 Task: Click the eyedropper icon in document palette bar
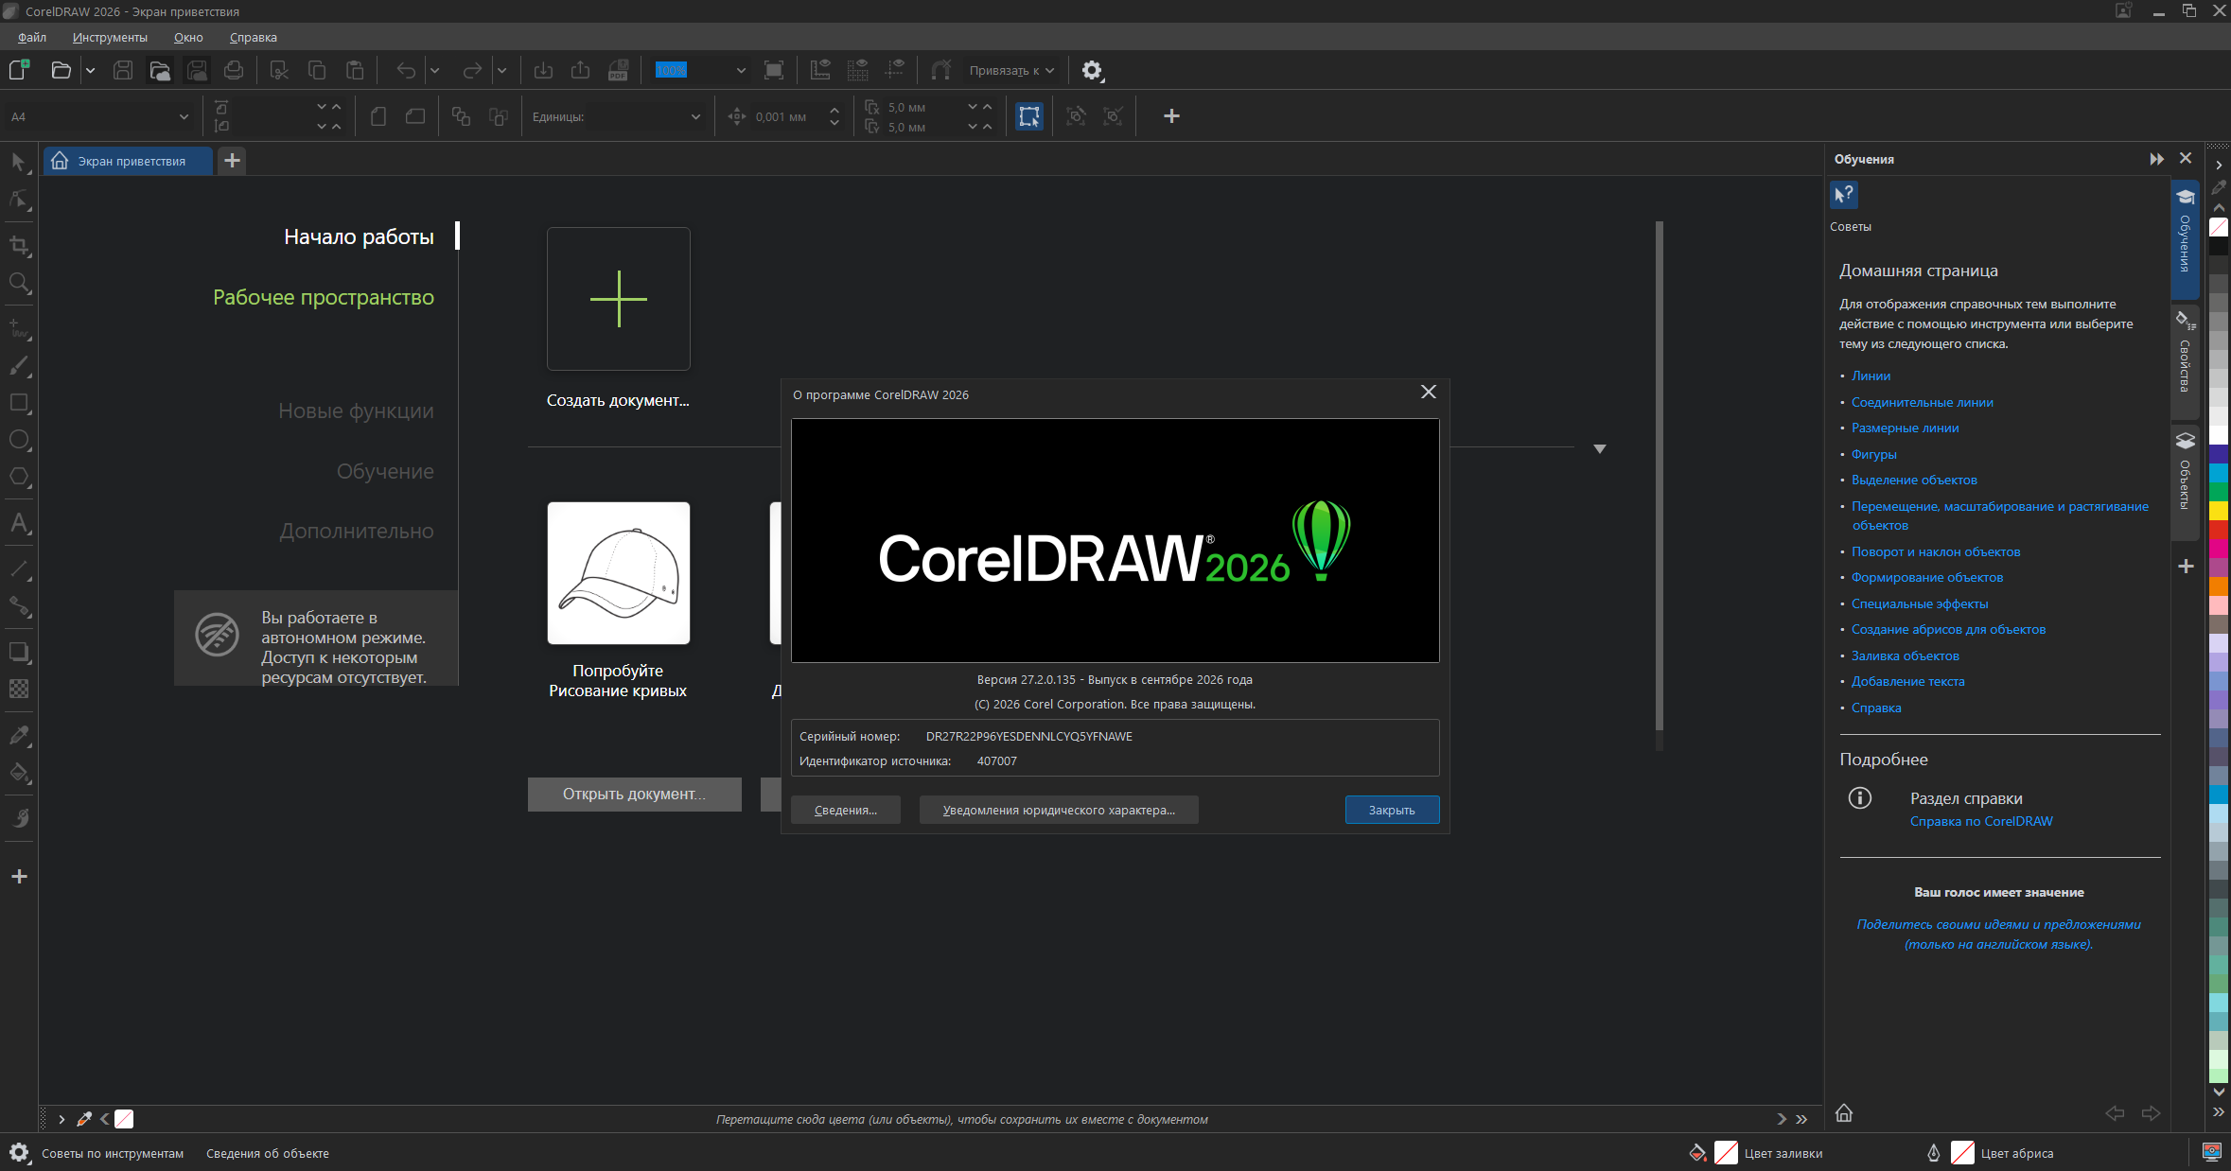(84, 1119)
